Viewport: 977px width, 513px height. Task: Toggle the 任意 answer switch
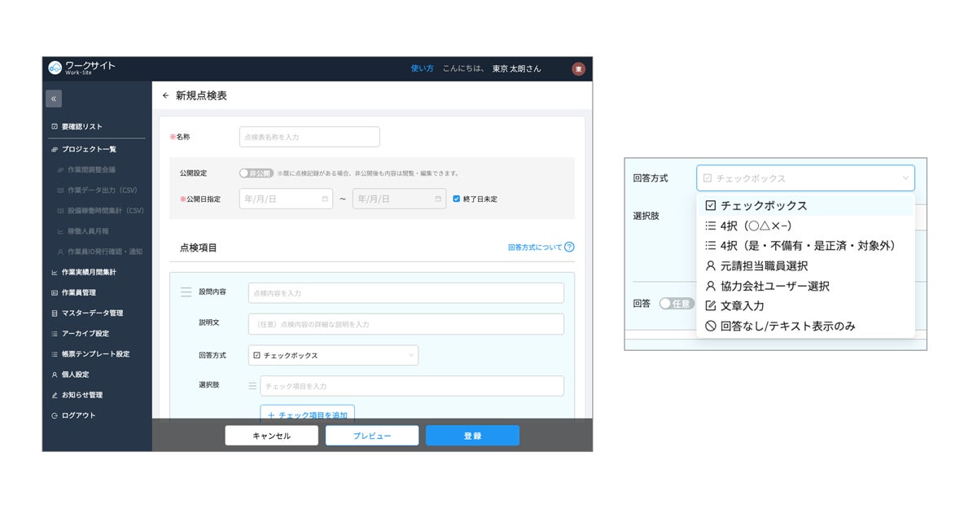pyautogui.click(x=677, y=303)
